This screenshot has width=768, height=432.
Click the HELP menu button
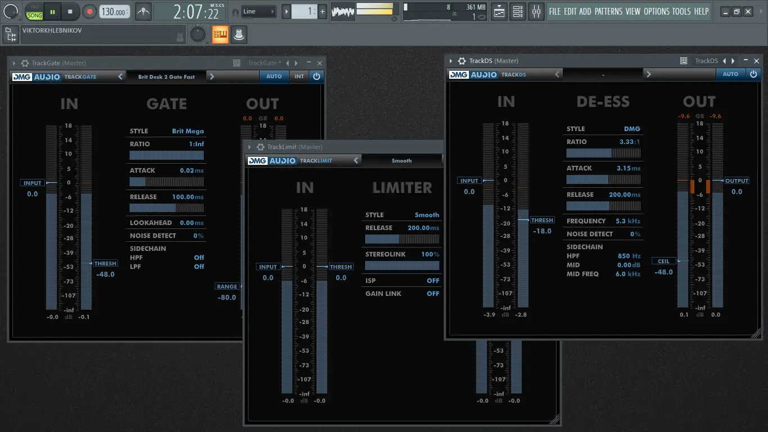701,11
